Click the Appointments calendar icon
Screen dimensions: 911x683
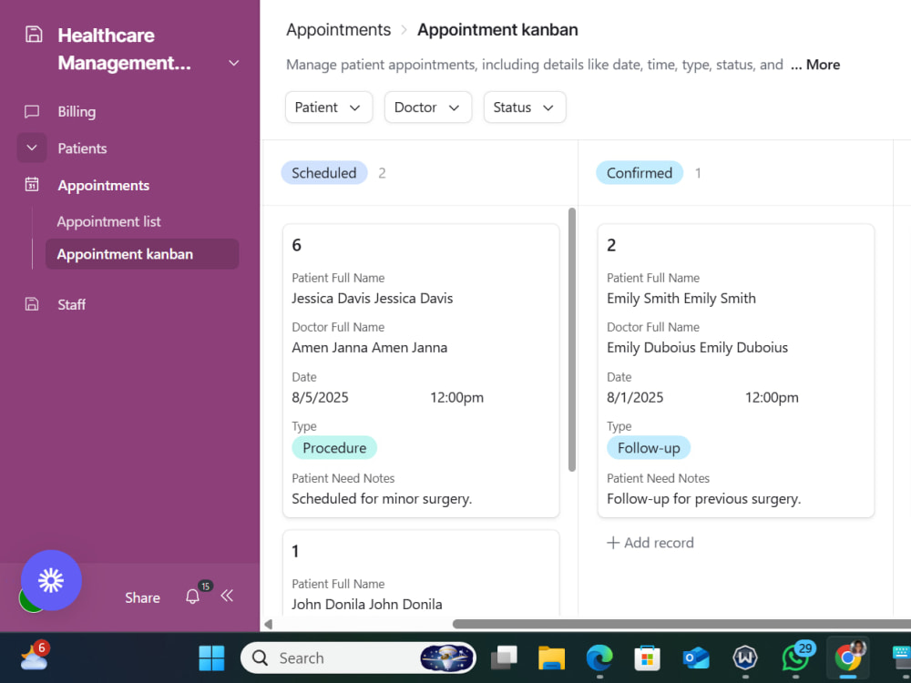(32, 185)
